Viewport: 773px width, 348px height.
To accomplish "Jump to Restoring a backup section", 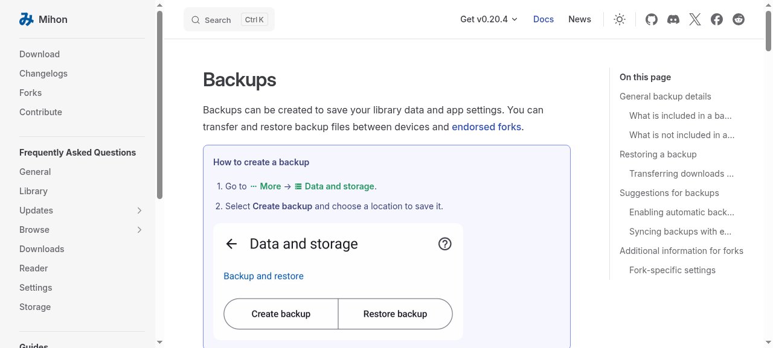I will pyautogui.click(x=658, y=154).
